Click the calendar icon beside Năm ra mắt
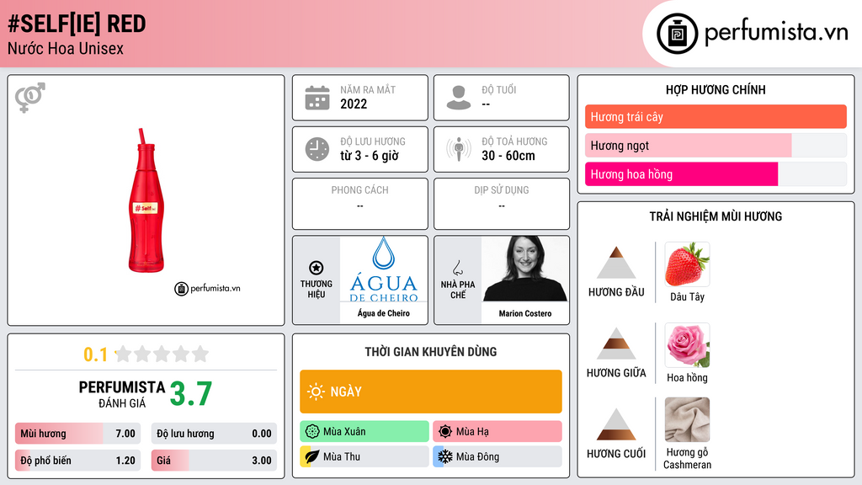 [x=317, y=98]
